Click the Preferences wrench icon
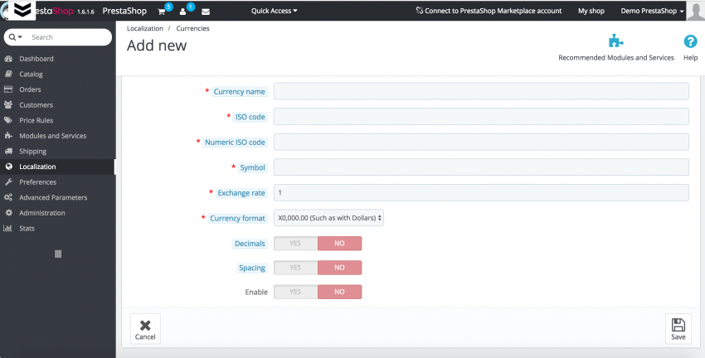The width and height of the screenshot is (705, 358). pos(8,182)
